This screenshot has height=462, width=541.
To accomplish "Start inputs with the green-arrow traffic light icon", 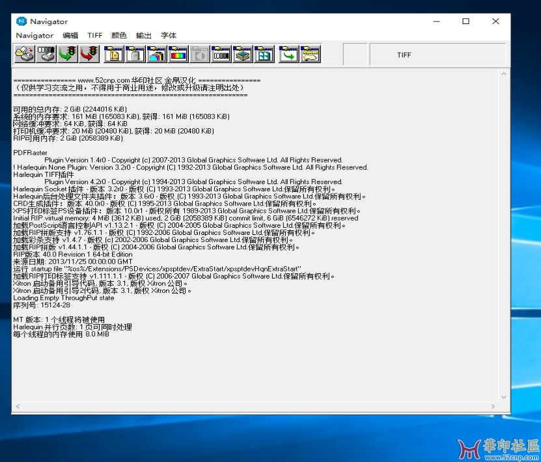I will (x=67, y=54).
